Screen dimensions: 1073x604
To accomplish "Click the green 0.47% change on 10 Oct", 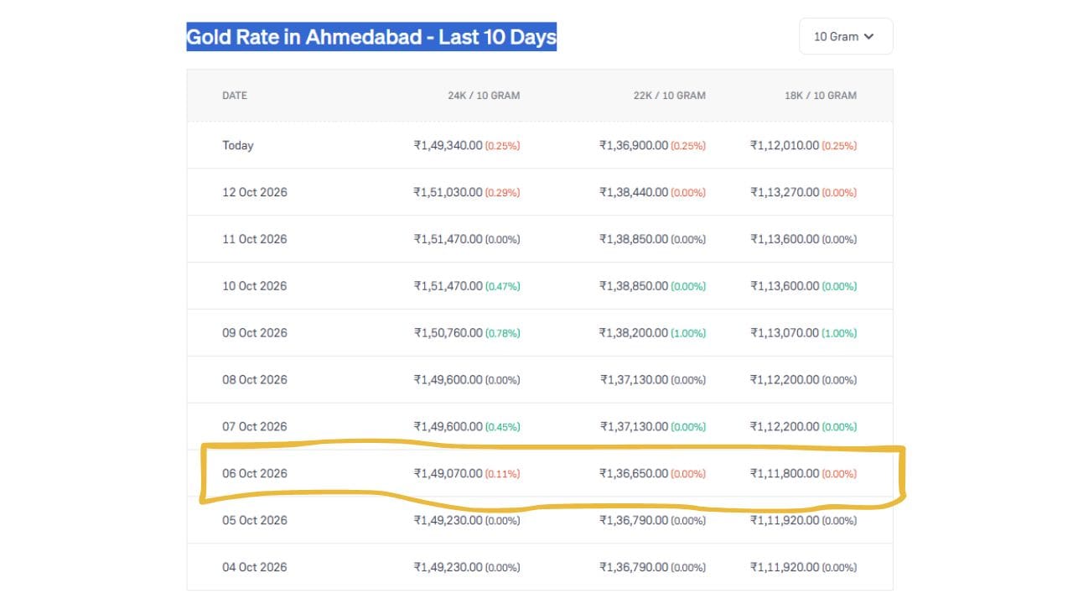I will (x=503, y=287).
